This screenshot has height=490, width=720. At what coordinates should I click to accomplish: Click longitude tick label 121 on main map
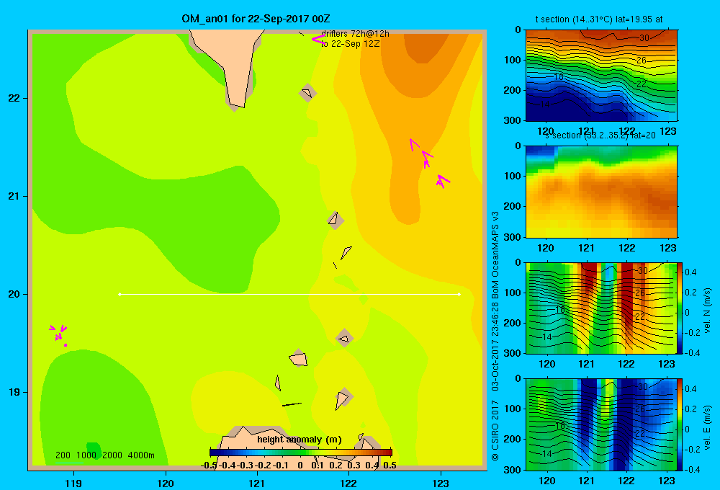[x=257, y=484]
